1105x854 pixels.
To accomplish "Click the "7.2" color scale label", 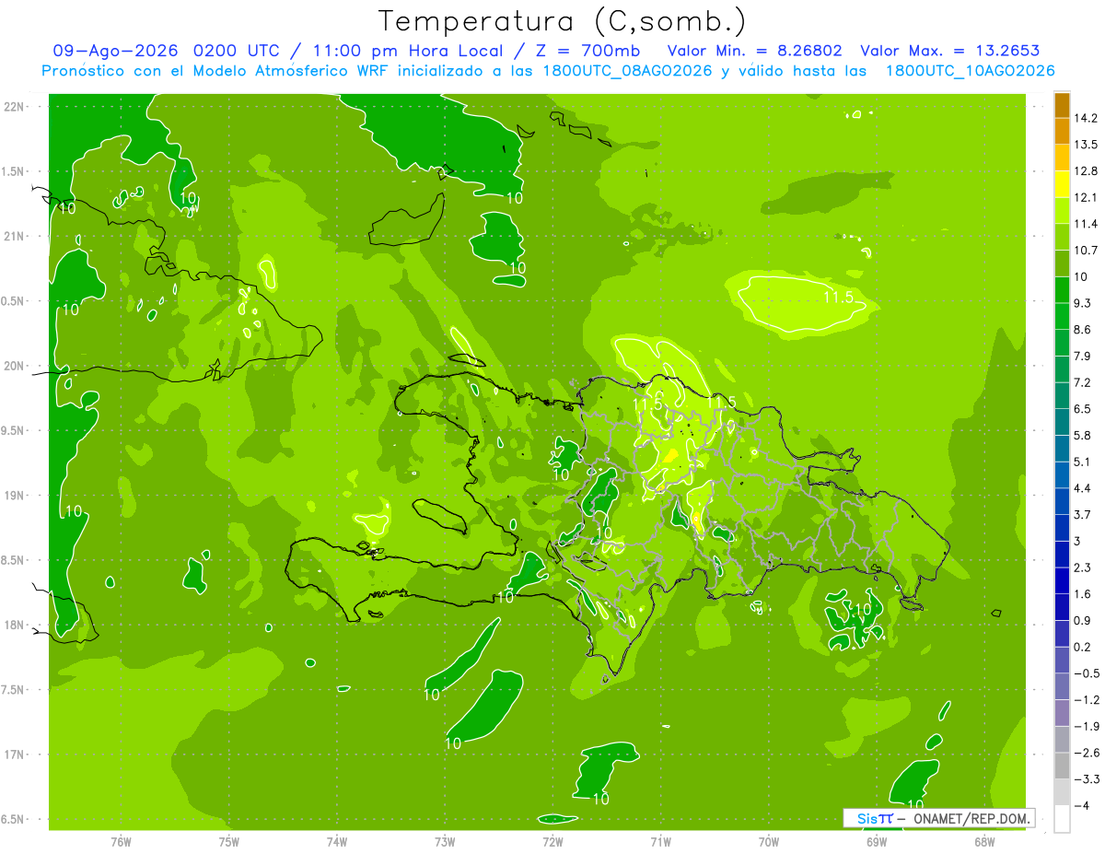I will point(1083,382).
